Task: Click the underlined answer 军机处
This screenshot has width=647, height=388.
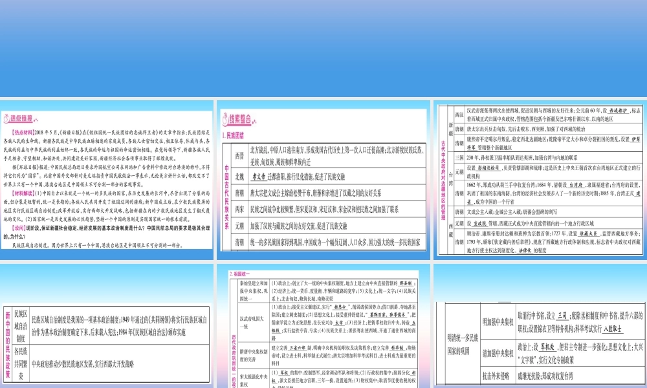Action: [547, 348]
